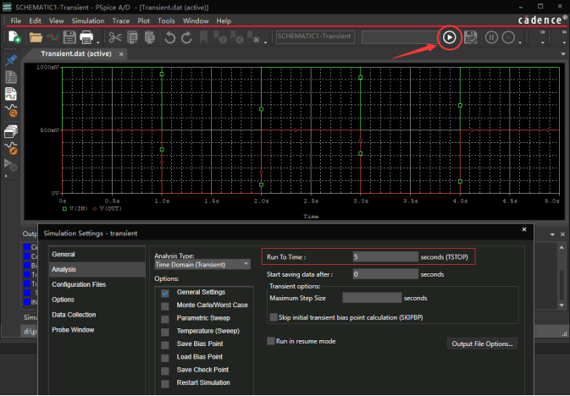Viewport: 570px width, 396px height.
Task: Select General in settings sidebar
Action: pyautogui.click(x=97, y=255)
